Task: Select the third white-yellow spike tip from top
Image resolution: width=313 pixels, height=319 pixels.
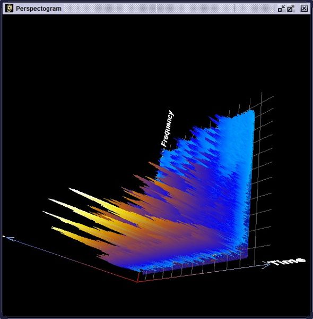Action: pyautogui.click(x=45, y=212)
